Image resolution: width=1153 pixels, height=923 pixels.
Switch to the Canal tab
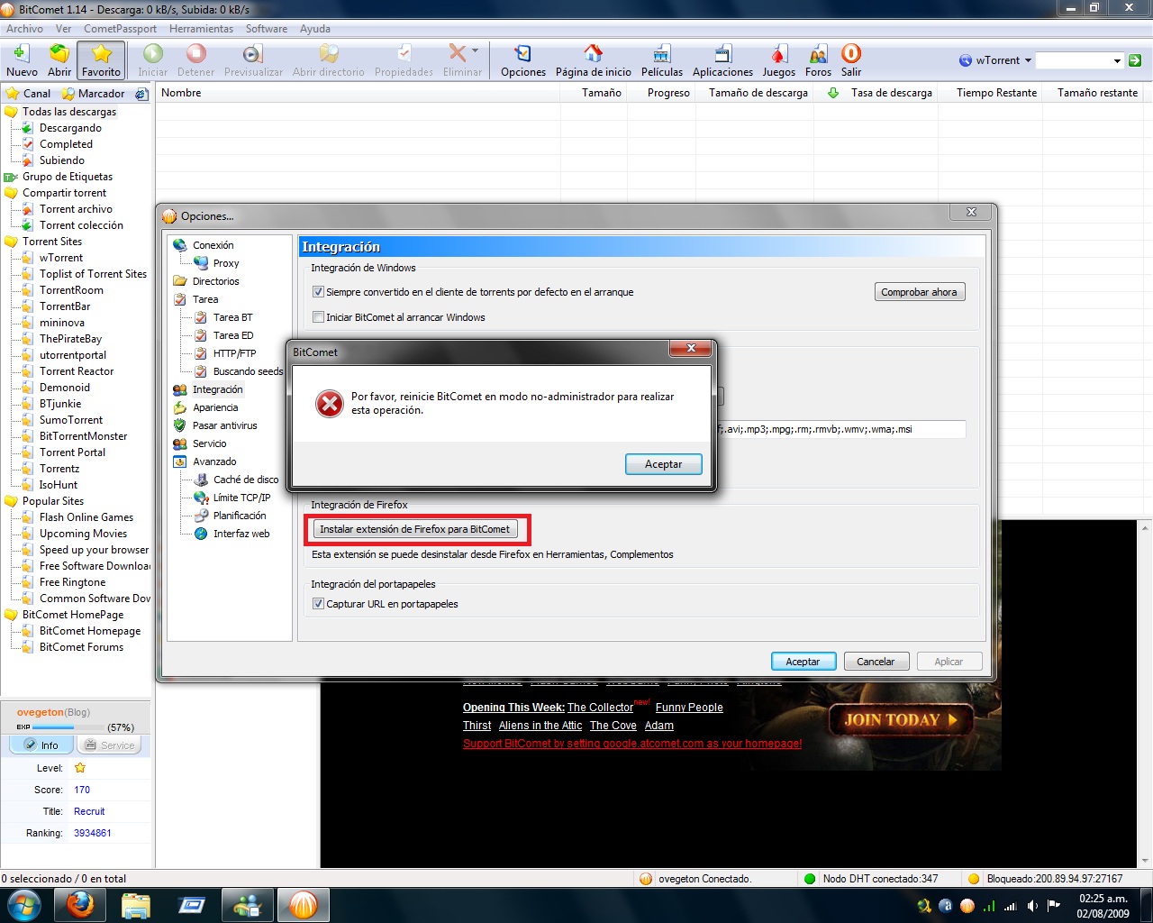pos(29,93)
